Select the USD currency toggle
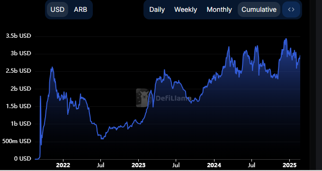 57,9
